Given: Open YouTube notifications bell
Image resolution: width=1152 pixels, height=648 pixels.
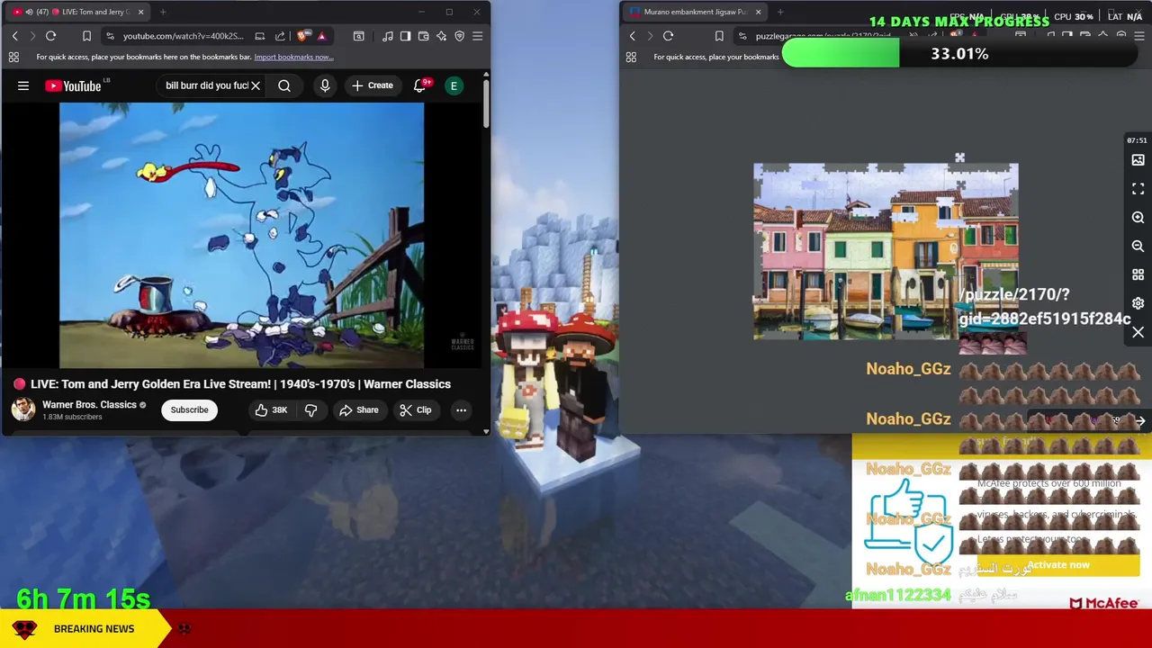Looking at the screenshot, I should [420, 85].
